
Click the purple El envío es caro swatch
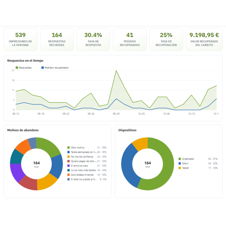68,166
